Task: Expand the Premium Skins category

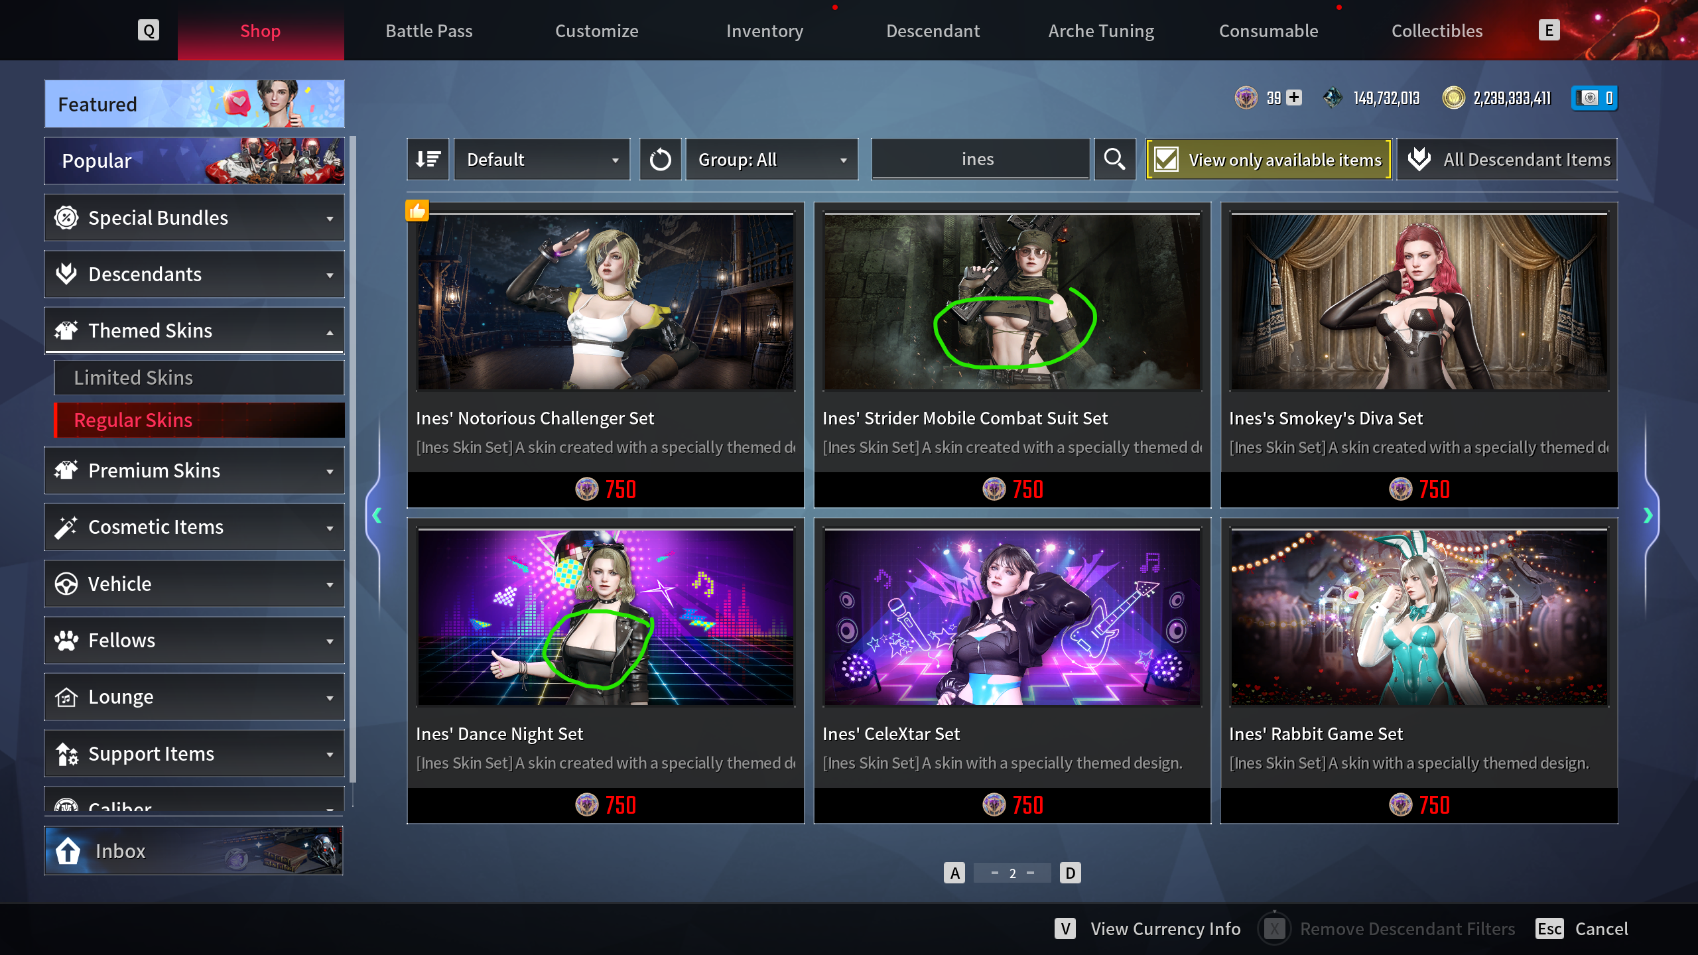Action: pyautogui.click(x=194, y=470)
